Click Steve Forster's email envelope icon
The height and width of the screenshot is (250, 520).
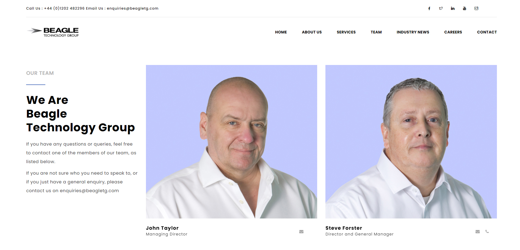pos(478,232)
